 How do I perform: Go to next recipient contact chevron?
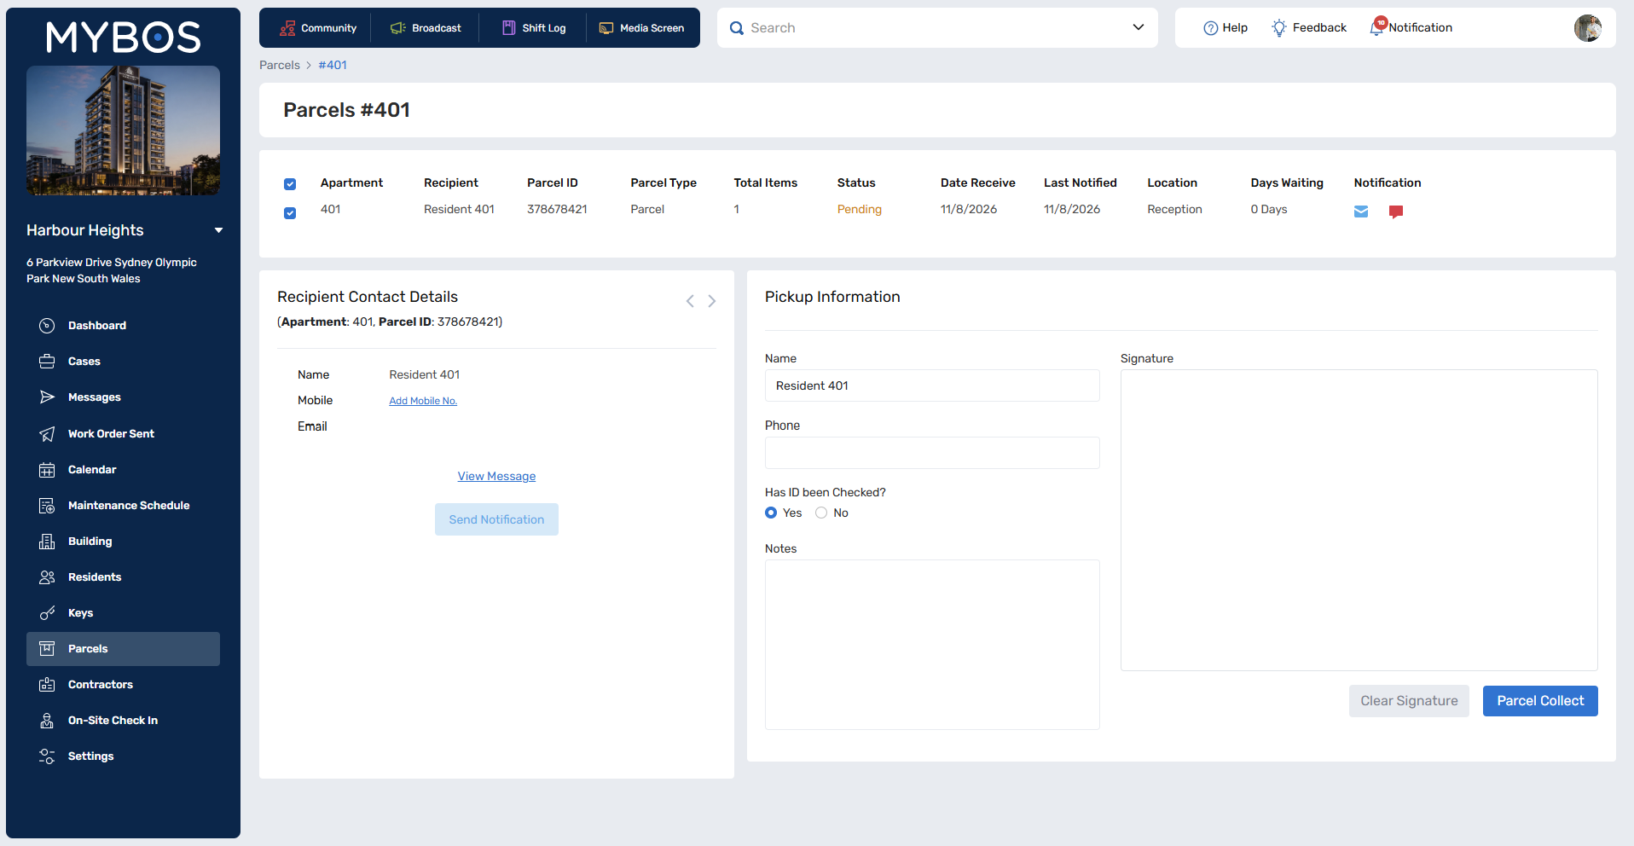point(711,301)
